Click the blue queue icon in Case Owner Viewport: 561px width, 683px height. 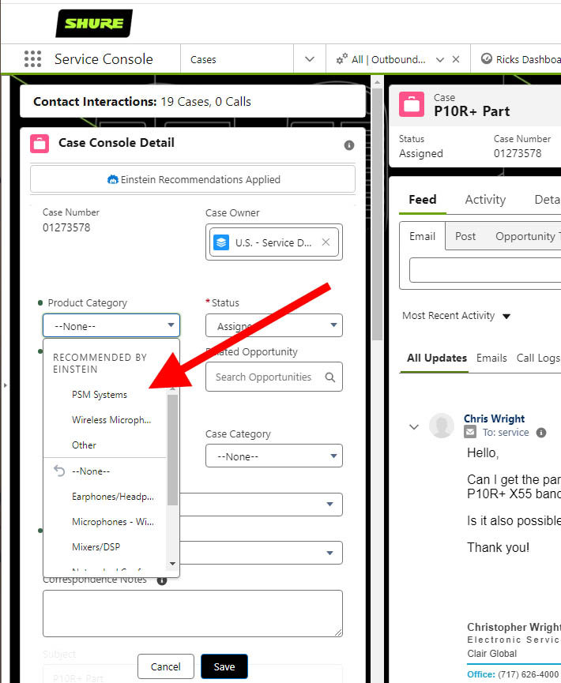point(221,242)
